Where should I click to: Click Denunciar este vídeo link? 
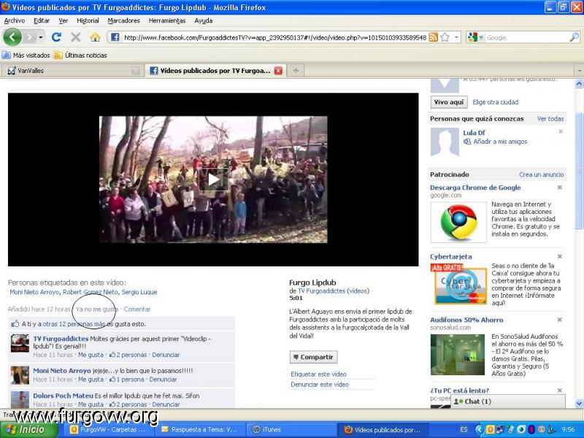(x=320, y=385)
